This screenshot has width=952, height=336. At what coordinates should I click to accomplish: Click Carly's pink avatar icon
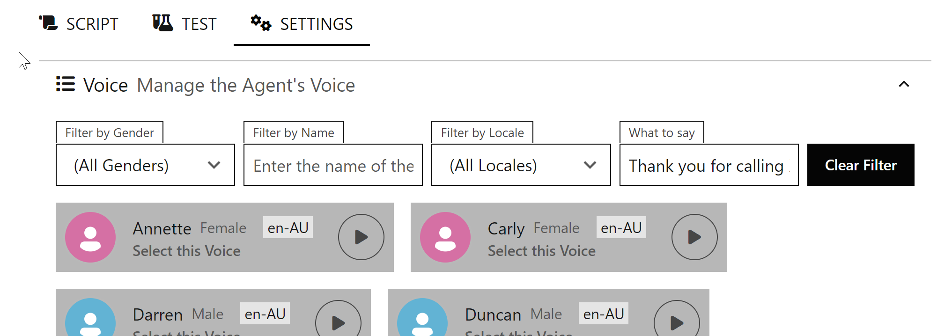(x=445, y=237)
